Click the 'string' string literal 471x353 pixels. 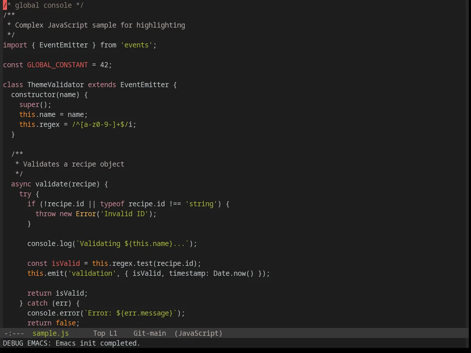201,204
